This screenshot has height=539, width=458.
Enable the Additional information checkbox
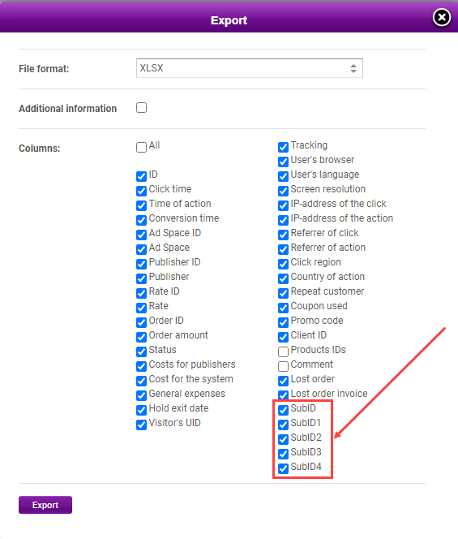(141, 108)
